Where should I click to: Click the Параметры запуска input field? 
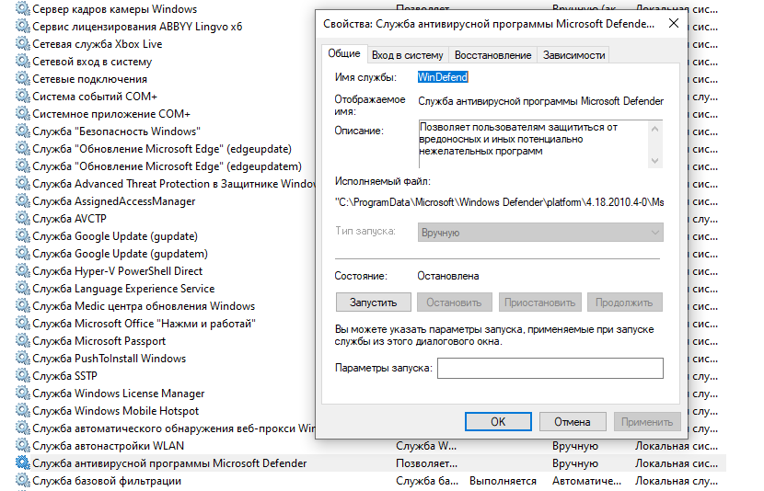[550, 369]
